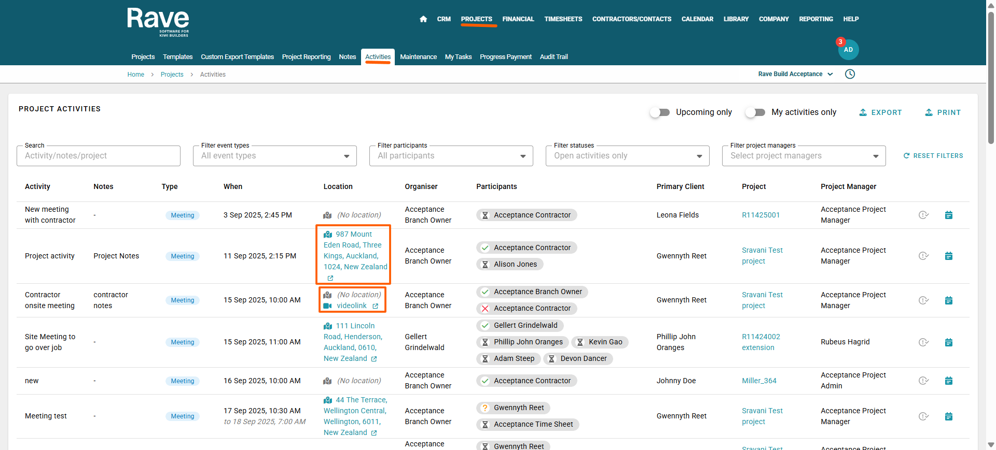Open the FINANCIAL menu
This screenshot has height=450, width=996.
click(x=518, y=19)
